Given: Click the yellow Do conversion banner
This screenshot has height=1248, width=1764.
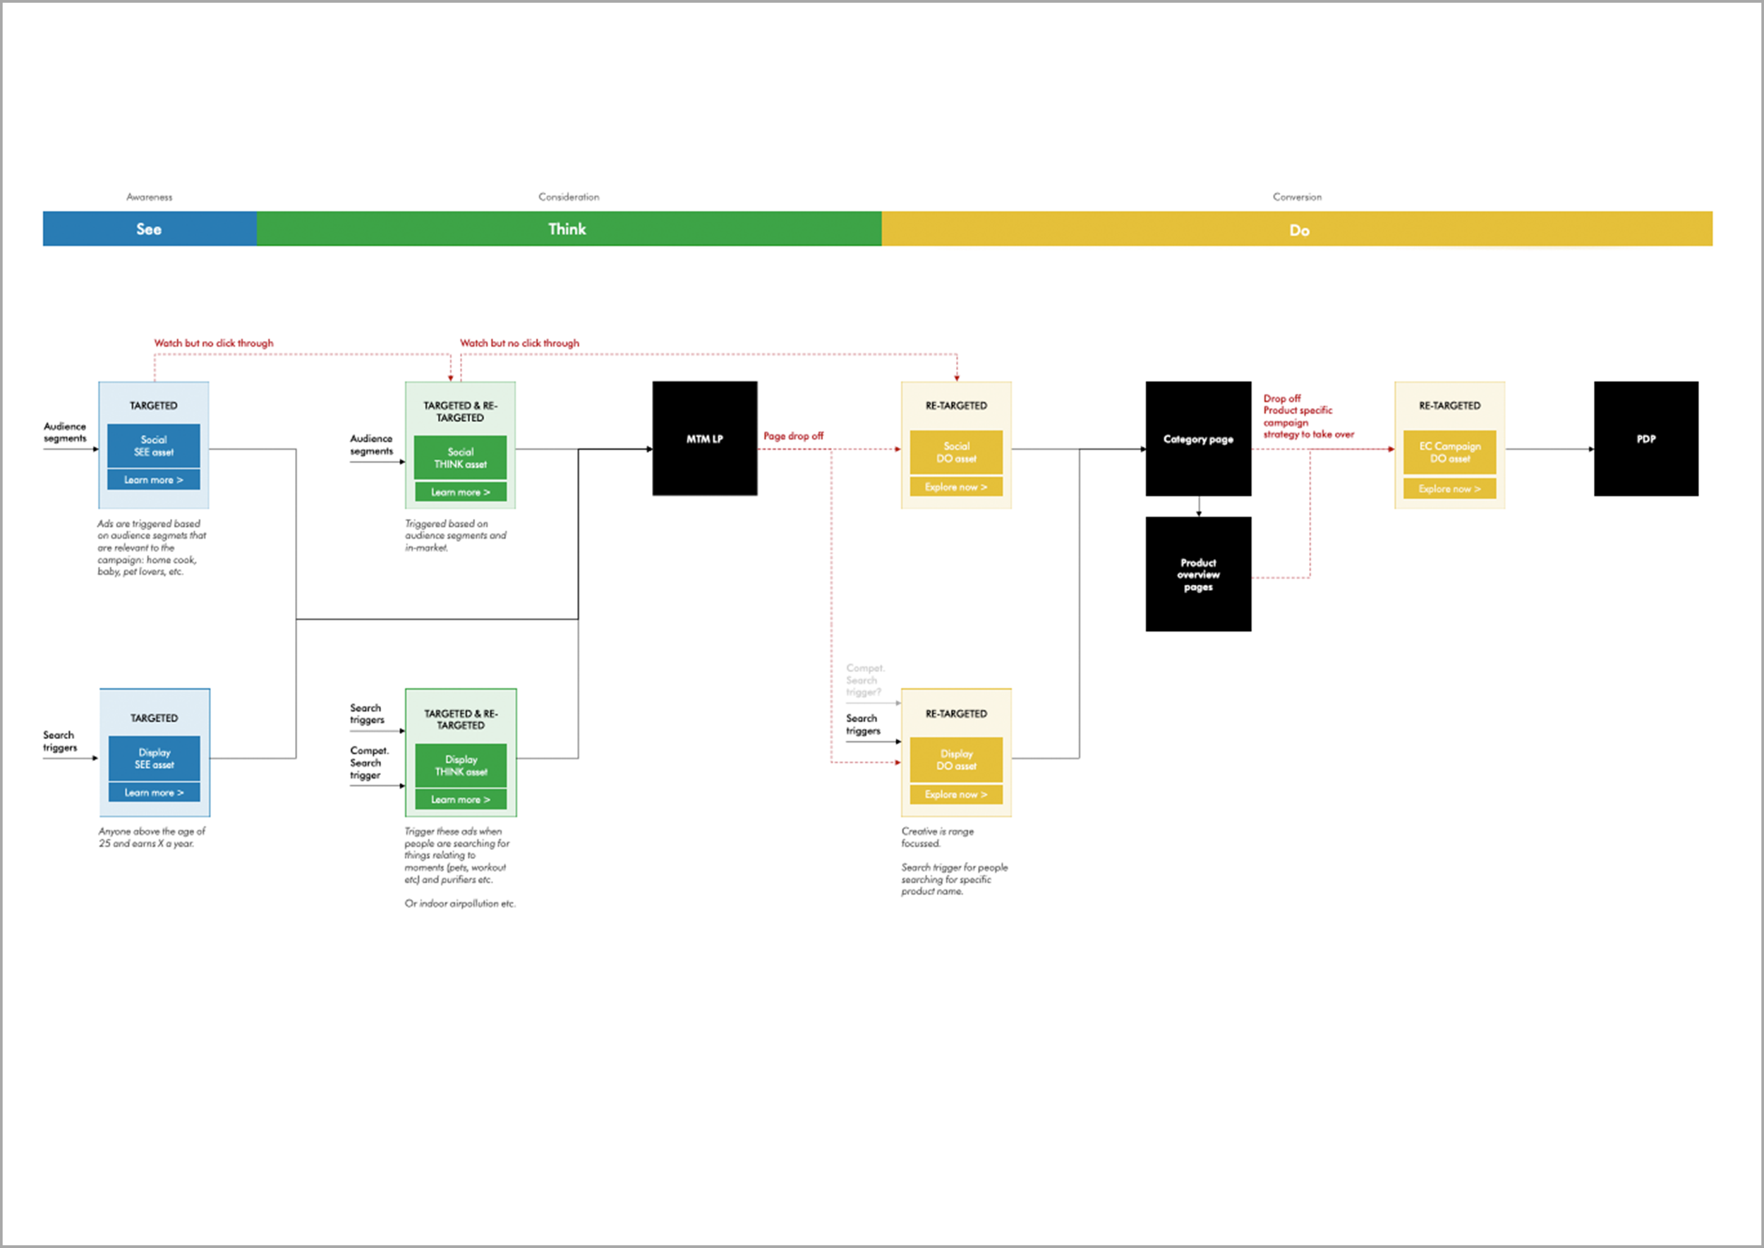Looking at the screenshot, I should [1298, 230].
